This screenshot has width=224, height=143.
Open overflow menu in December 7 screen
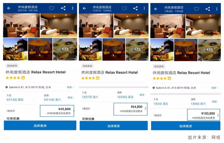point(144,8)
